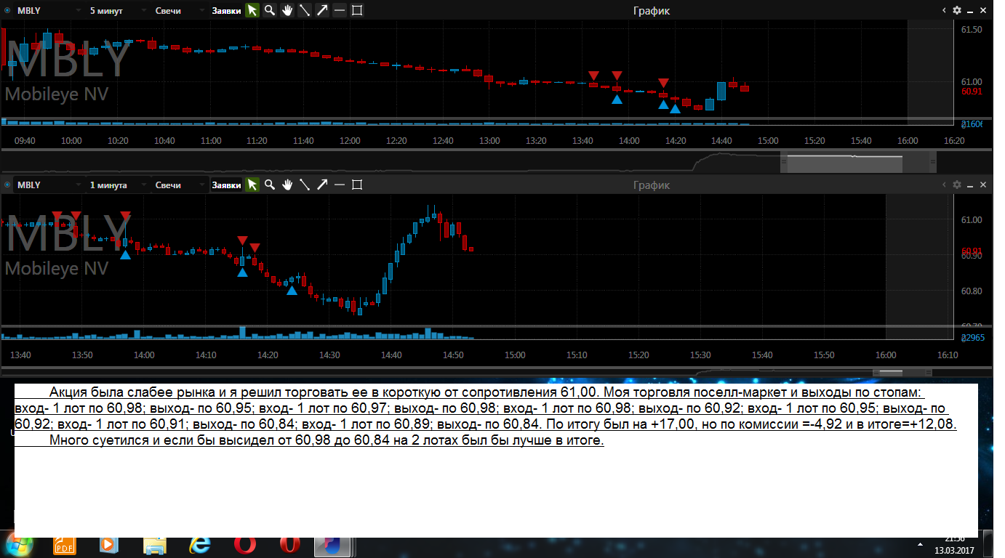Select rectangle drawing tool on 1-minute chart

(x=357, y=185)
